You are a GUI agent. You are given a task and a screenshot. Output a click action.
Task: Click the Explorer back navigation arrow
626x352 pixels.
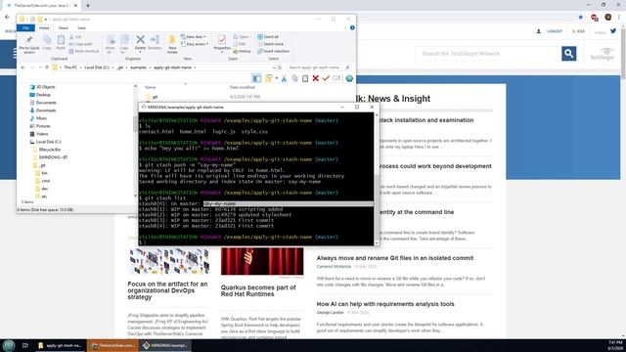pyautogui.click(x=22, y=67)
